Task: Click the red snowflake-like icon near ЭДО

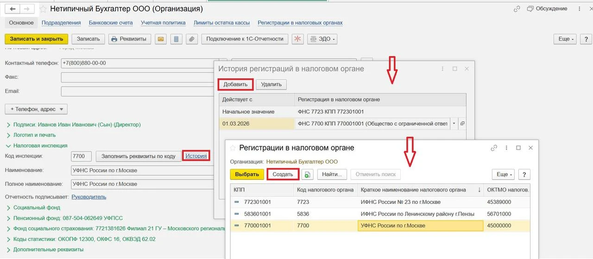Action: pos(298,39)
